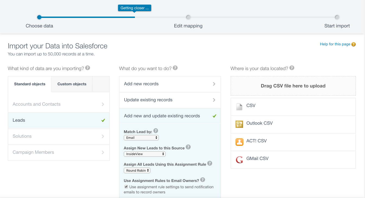
Task: Switch to Standard objects tab
Action: [x=30, y=84]
